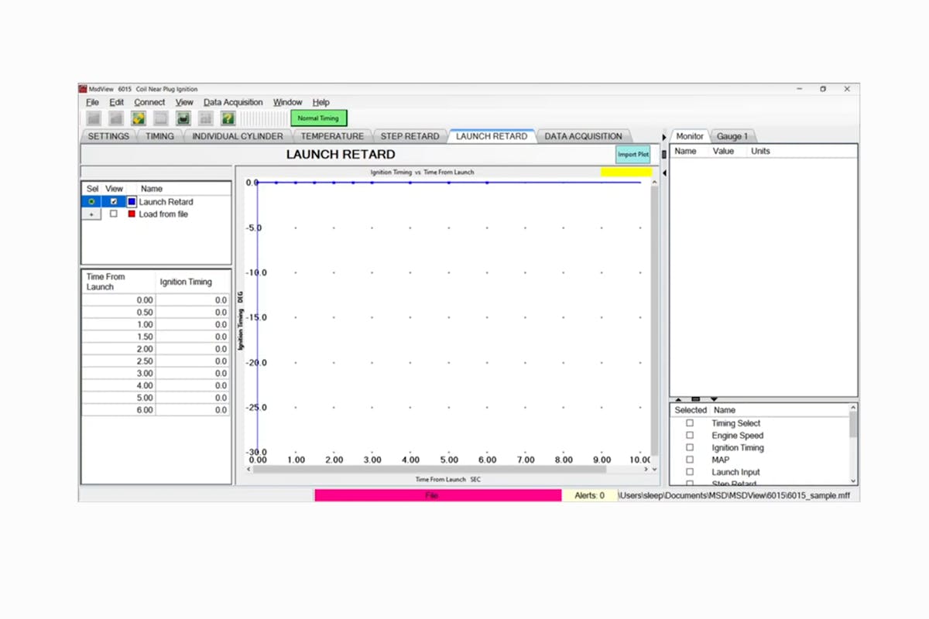Image resolution: width=929 pixels, height=619 pixels.
Task: Click the blue Launch Retard color swatch
Action: [132, 202]
